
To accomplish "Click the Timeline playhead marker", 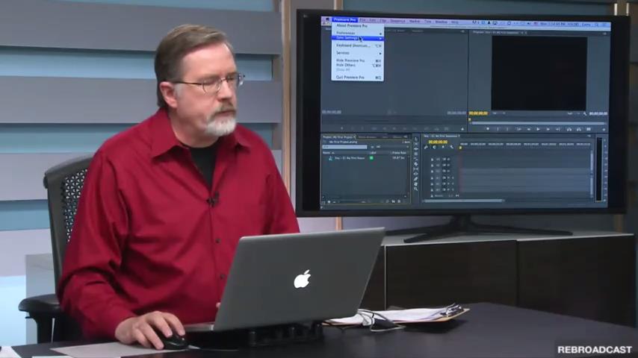I will [460, 148].
